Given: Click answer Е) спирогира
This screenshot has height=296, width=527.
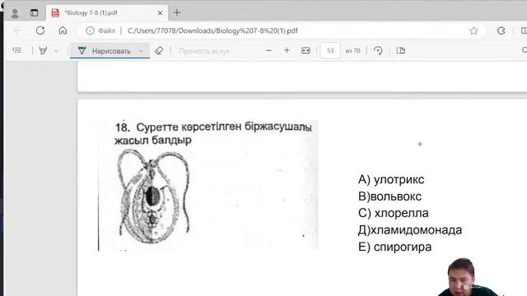Looking at the screenshot, I should coord(394,247).
